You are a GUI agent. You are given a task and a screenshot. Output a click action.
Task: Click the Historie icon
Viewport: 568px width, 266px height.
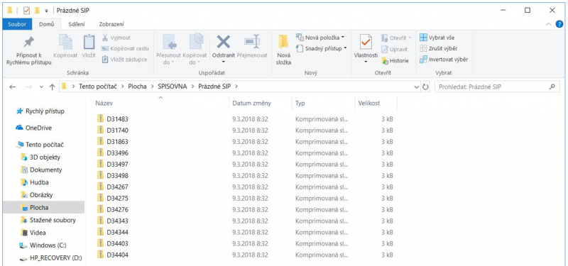[385, 61]
